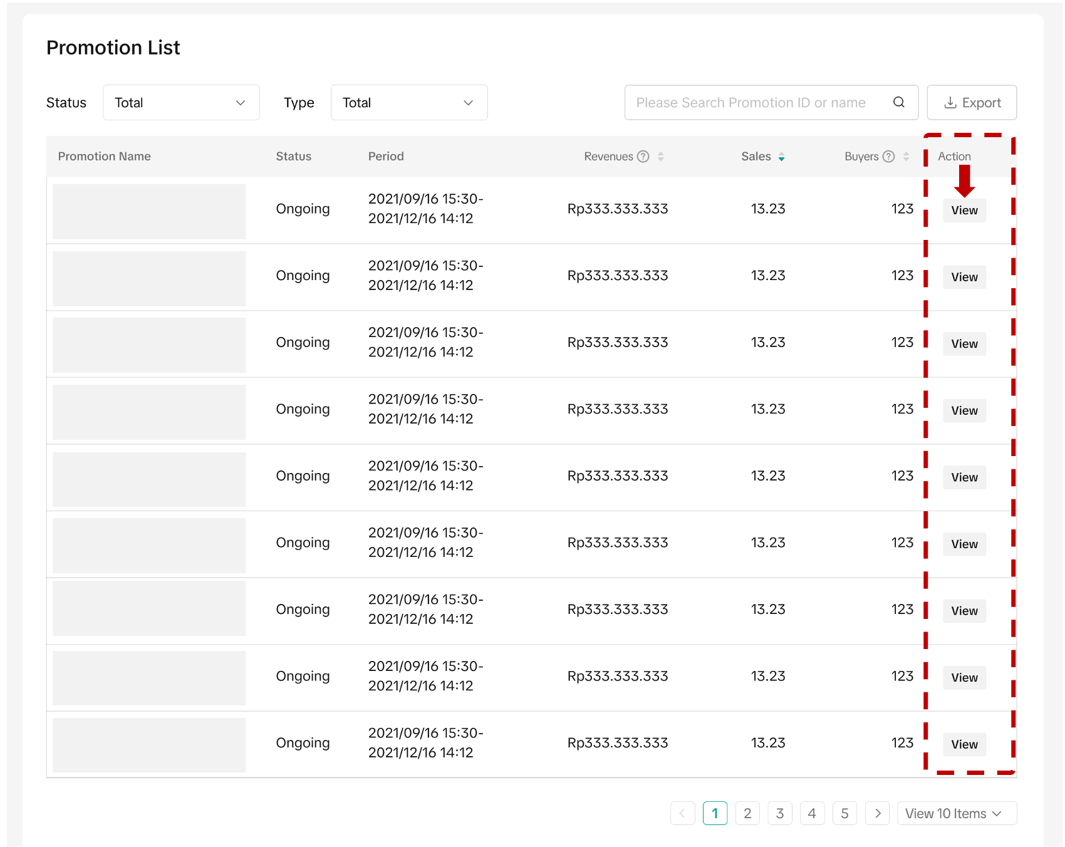Sort table by Buyers arrows
The width and height of the screenshot is (1065, 847).
(906, 157)
